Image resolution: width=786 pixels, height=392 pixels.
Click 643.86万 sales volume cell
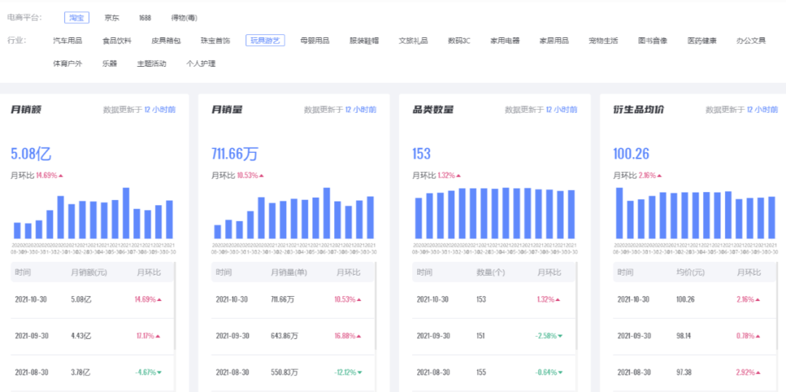pos(285,336)
